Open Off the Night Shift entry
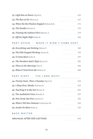This screenshot has width=93, height=139. tap(46, 37)
